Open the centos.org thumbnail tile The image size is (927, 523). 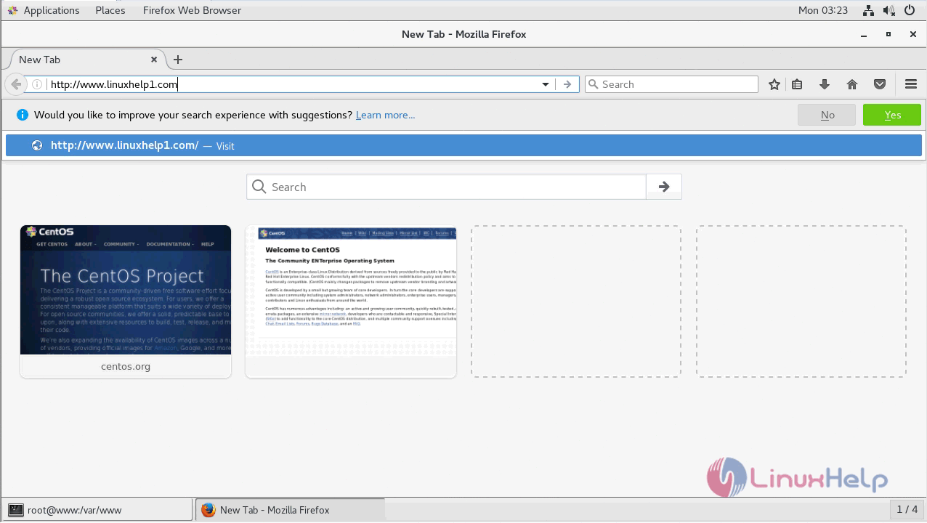[126, 301]
